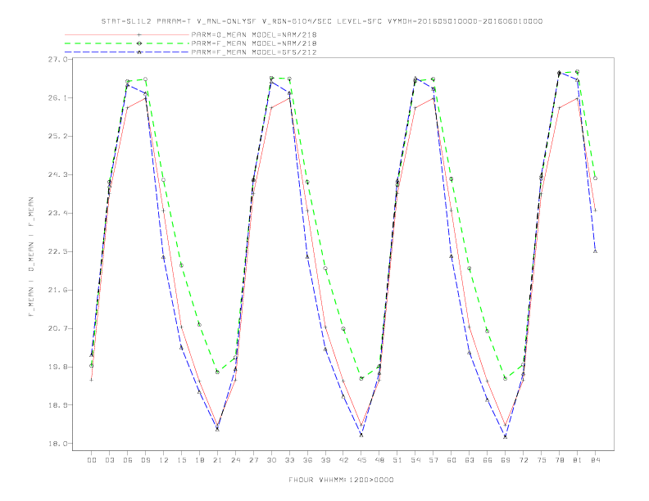Click x-axis tick label 60
The width and height of the screenshot is (649, 501).
click(452, 460)
